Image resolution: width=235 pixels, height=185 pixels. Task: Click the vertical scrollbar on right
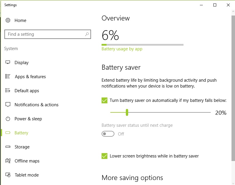pos(233,88)
